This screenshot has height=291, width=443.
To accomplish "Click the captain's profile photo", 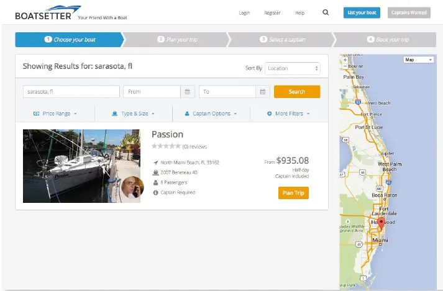I will tap(130, 188).
